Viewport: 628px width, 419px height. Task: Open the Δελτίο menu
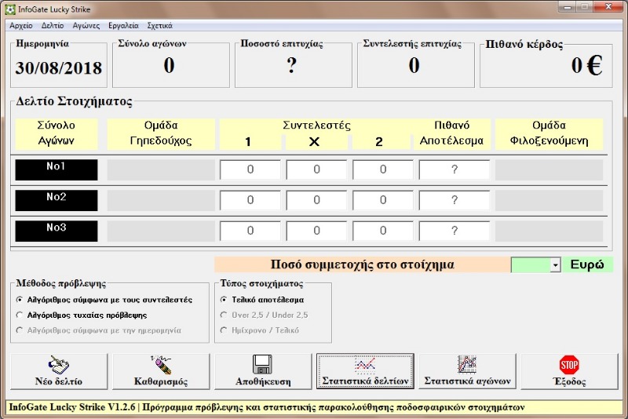[x=53, y=25]
